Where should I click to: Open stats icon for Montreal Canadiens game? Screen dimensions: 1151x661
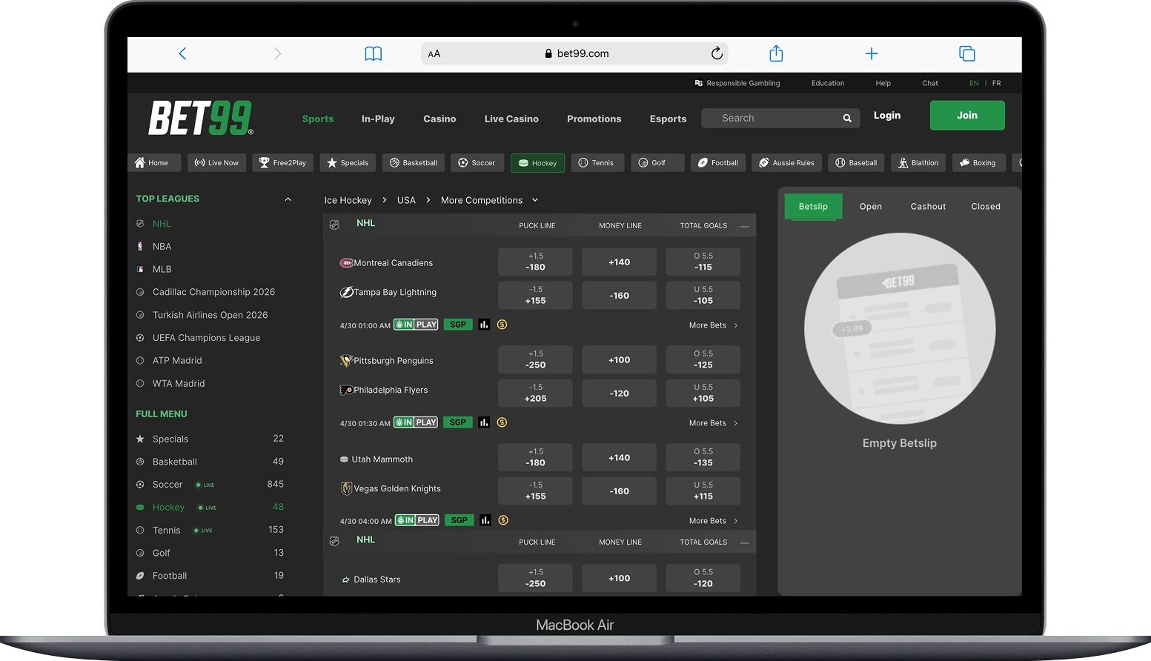point(484,325)
